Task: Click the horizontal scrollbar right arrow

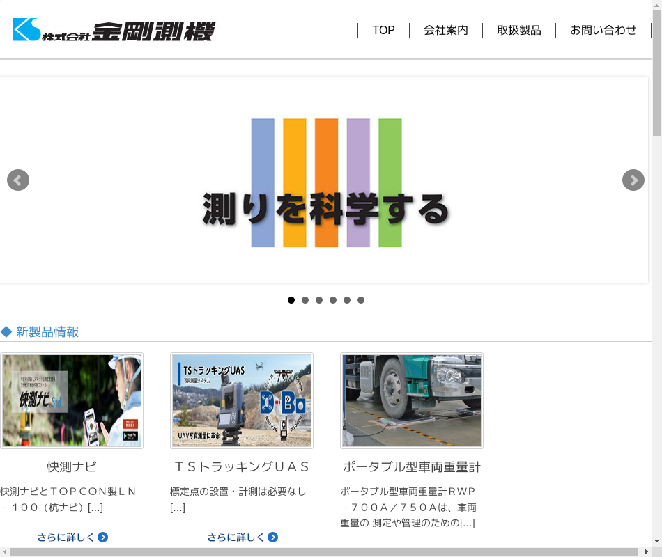Action: (x=646, y=552)
